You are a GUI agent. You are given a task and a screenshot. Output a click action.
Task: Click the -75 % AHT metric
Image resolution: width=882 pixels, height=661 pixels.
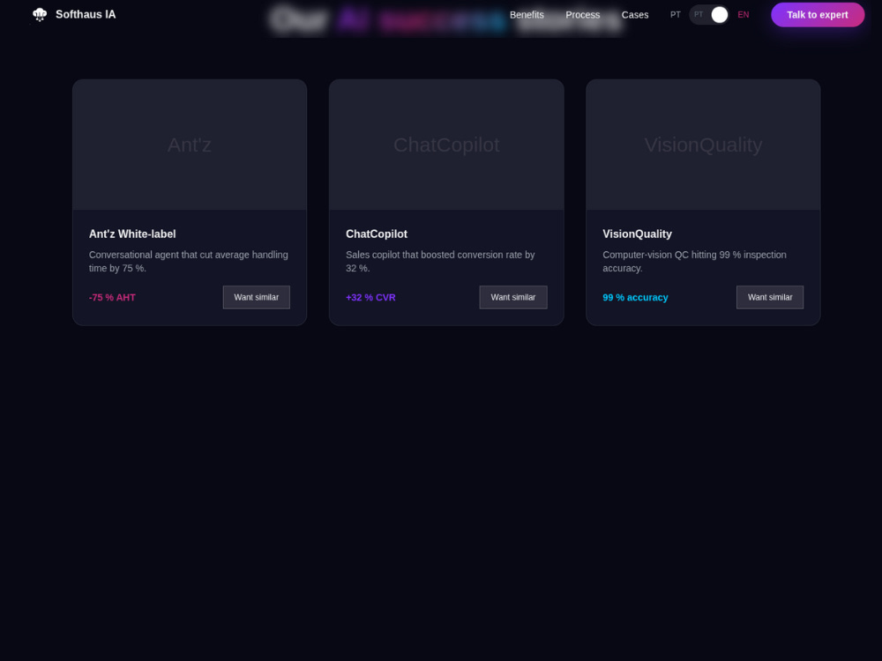pyautogui.click(x=112, y=297)
